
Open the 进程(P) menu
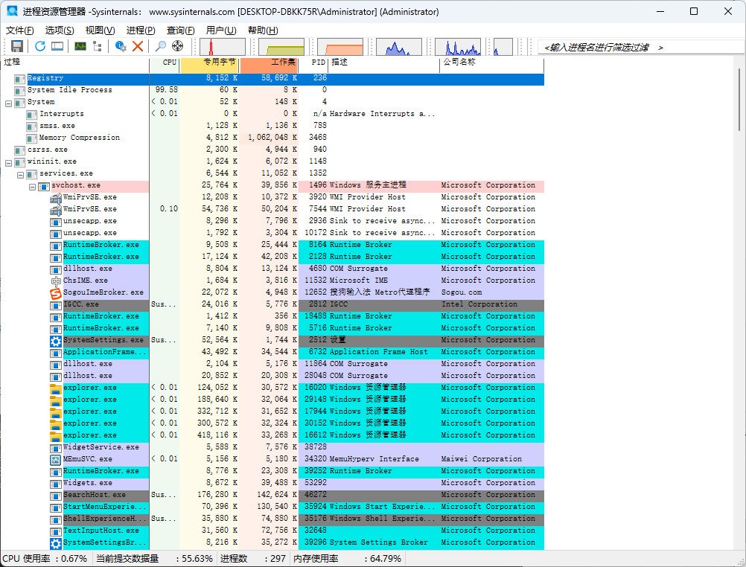(x=141, y=31)
